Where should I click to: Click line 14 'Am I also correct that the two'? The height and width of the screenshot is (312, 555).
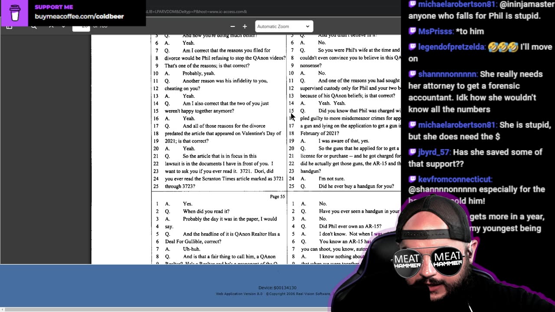click(x=225, y=103)
